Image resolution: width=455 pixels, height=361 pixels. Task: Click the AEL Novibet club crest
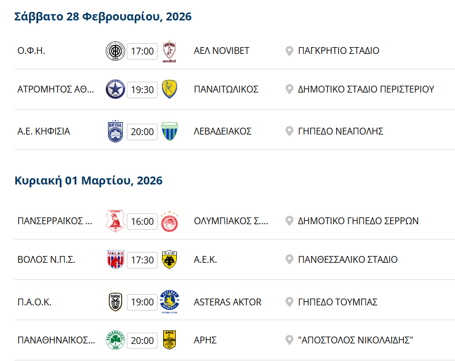coord(169,51)
